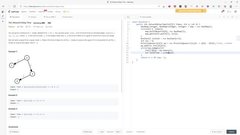Open the Java language dropdown
The height and width of the screenshot is (135, 240).
(x=131, y=17)
